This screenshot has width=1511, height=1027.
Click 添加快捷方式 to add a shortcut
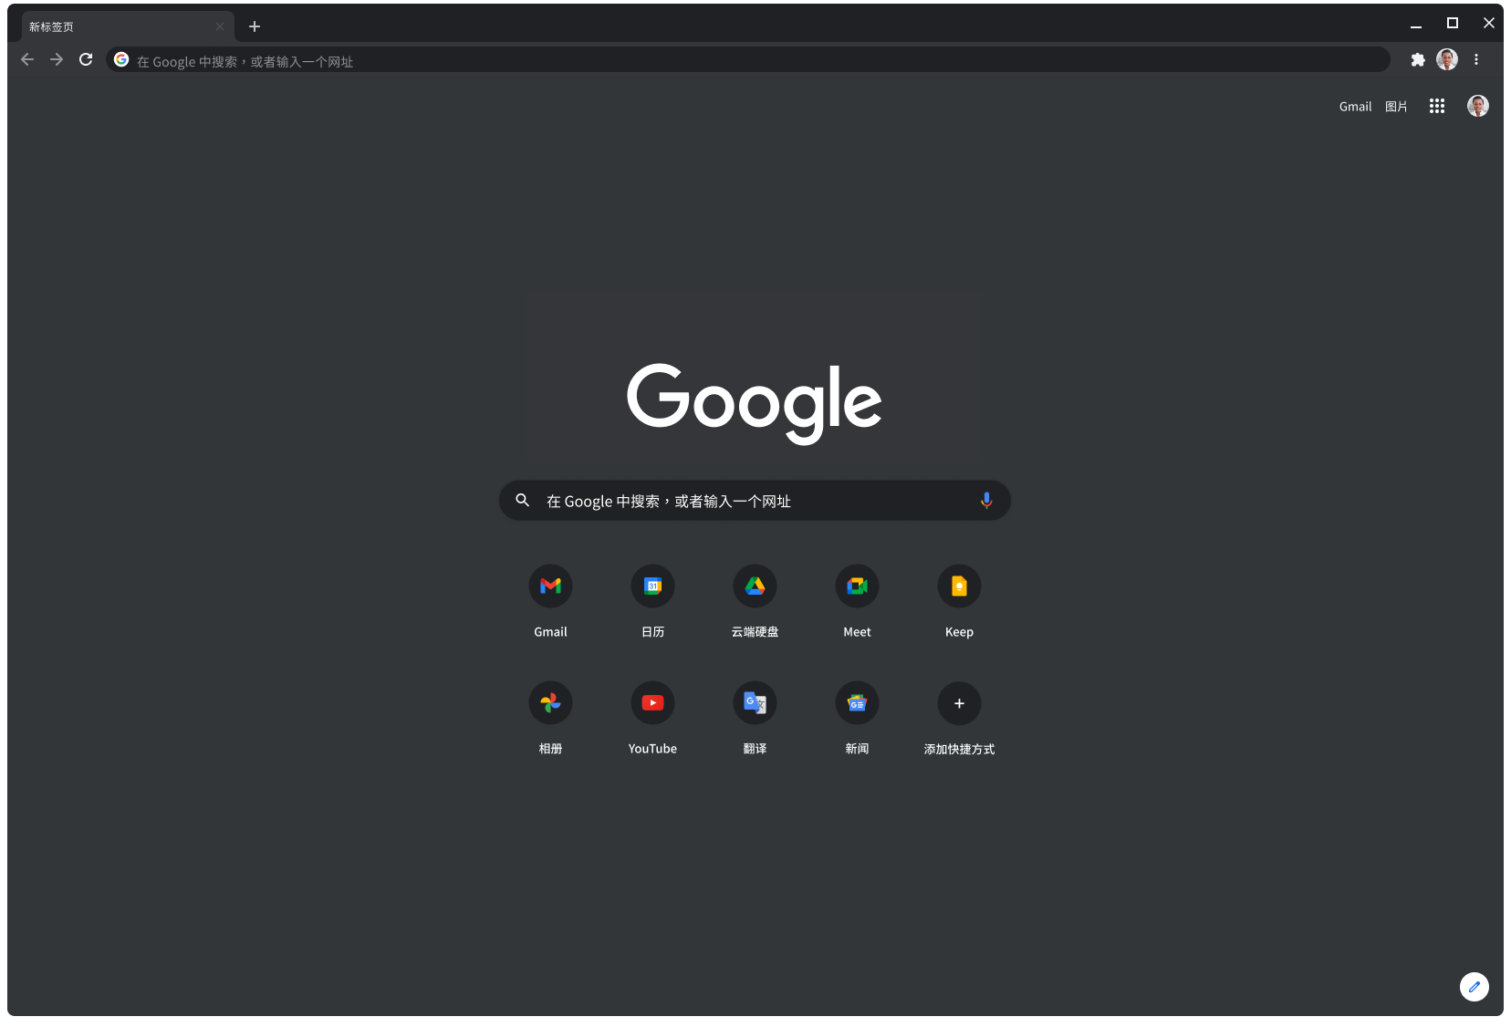[959, 703]
